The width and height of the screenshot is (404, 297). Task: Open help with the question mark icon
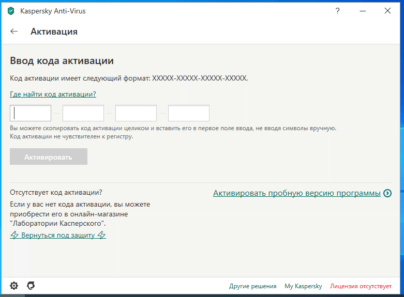[337, 11]
